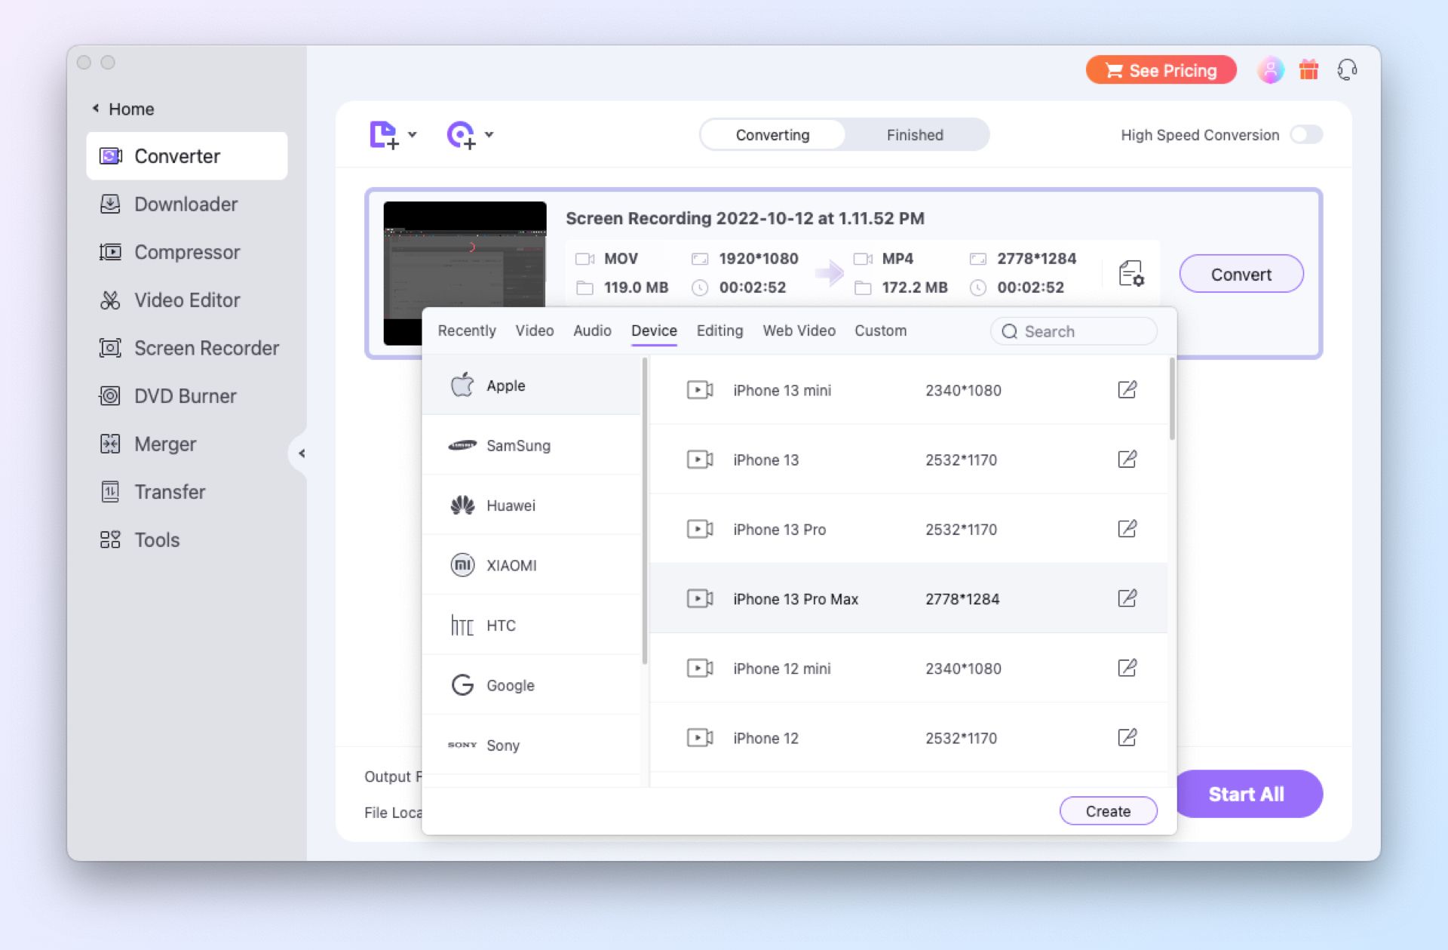
Task: Collapse the left sidebar with the chevron
Action: [302, 453]
